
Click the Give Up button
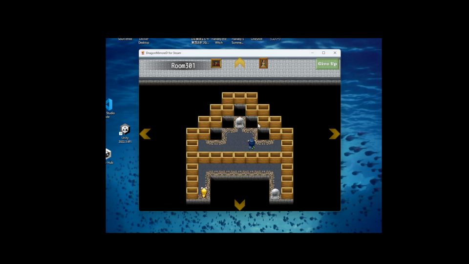327,64
